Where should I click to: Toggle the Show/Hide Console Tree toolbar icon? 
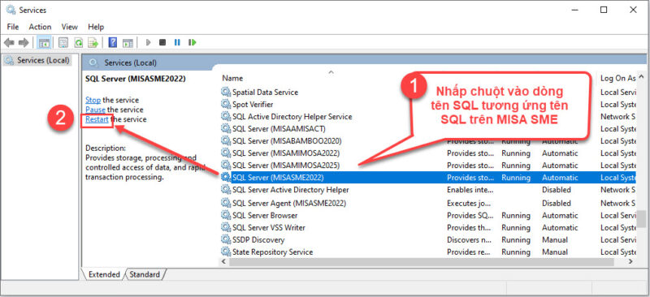pos(44,42)
